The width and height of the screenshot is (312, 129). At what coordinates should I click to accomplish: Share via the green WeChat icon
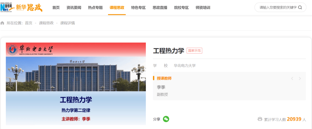point(166,119)
